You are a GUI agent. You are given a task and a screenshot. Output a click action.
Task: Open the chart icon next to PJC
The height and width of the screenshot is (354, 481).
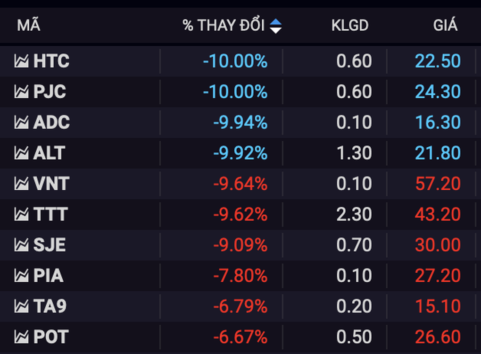[x=21, y=92]
